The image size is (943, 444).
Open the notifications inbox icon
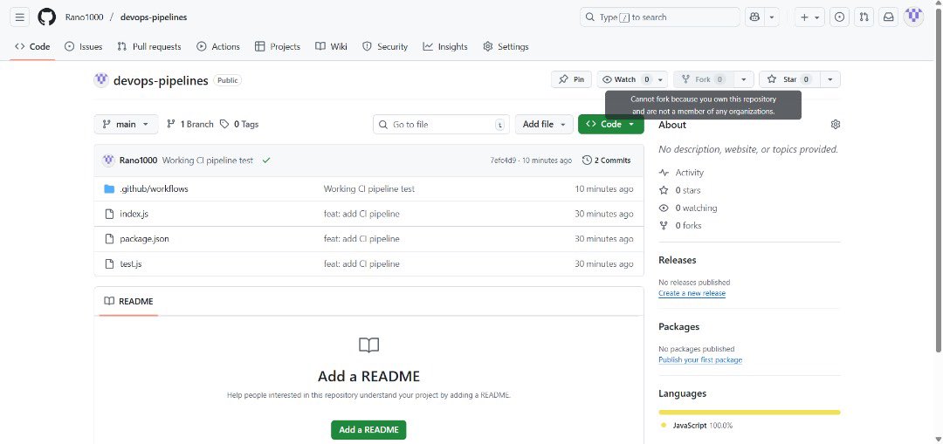[888, 17]
